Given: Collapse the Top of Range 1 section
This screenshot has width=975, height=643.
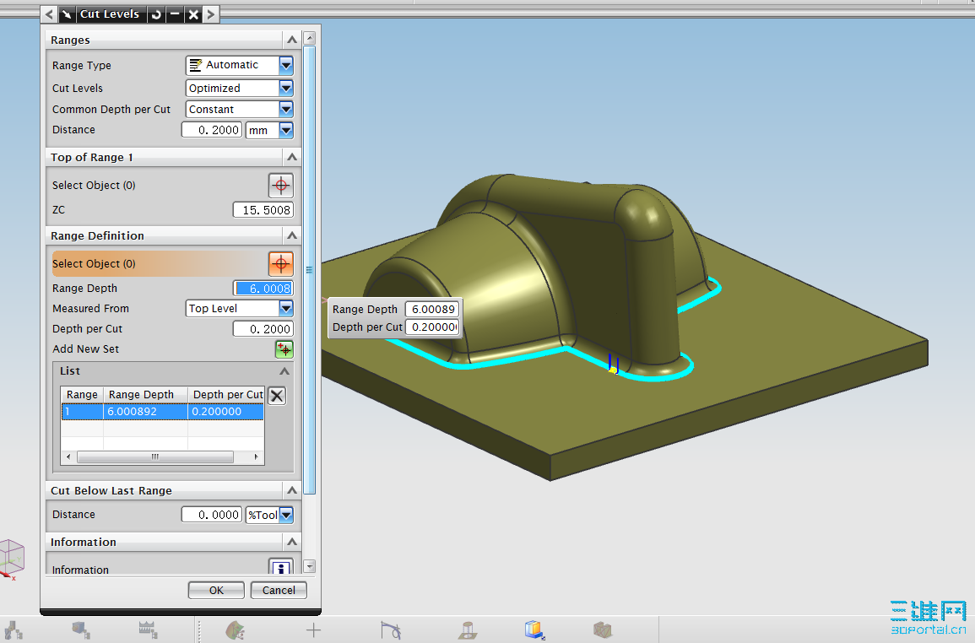Looking at the screenshot, I should pyautogui.click(x=291, y=157).
